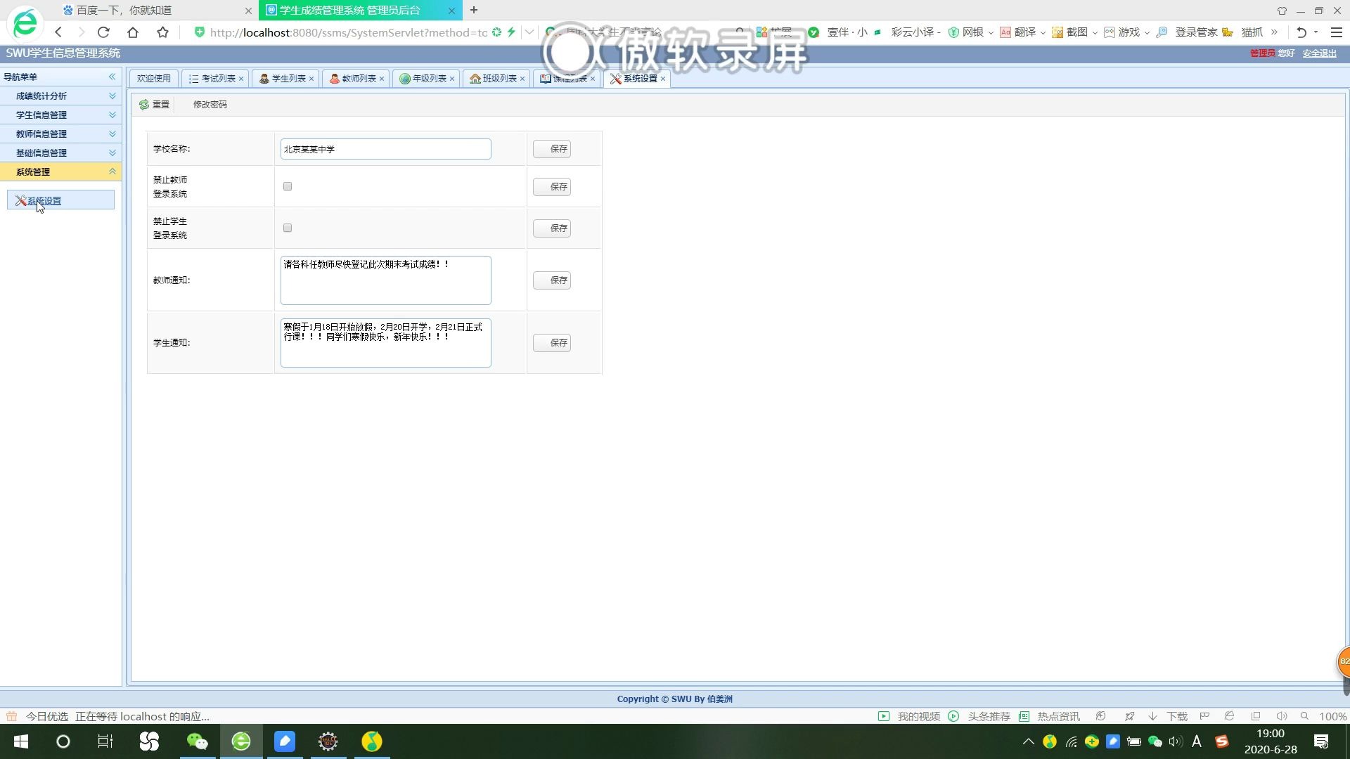
Task: Focus the 学校名称 input field
Action: point(385,149)
